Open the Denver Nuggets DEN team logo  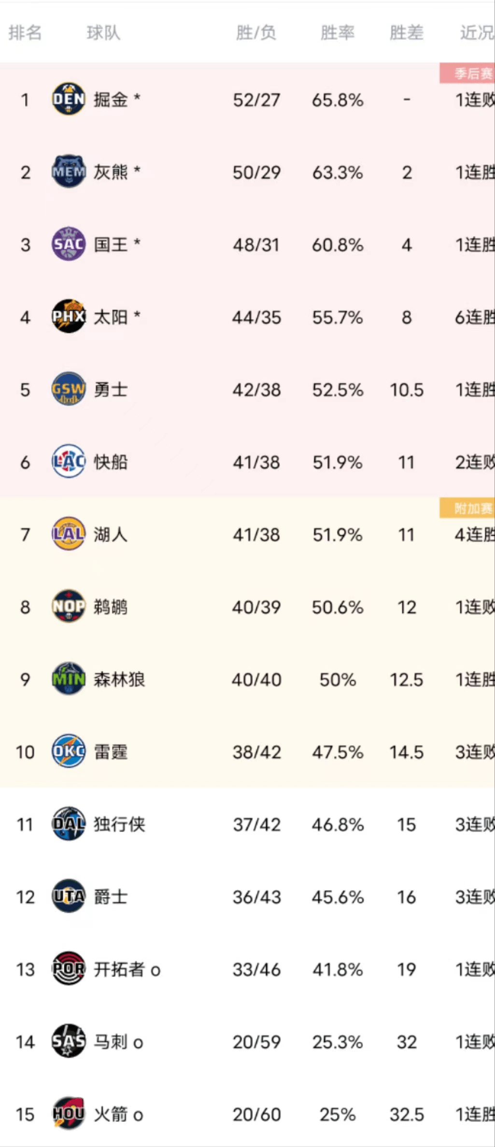[69, 99]
